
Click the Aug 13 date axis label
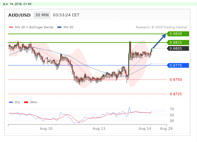point(99,128)
